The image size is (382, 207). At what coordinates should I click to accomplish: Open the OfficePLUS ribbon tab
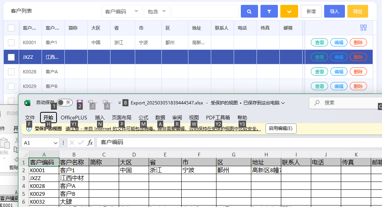(x=74, y=118)
